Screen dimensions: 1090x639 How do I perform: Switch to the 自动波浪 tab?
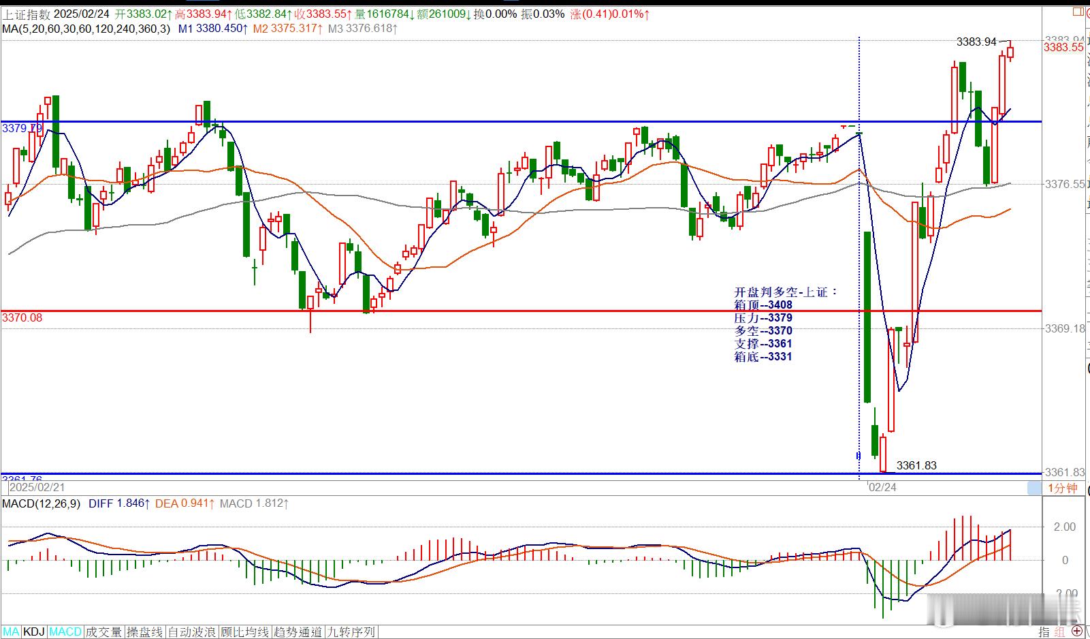(192, 632)
